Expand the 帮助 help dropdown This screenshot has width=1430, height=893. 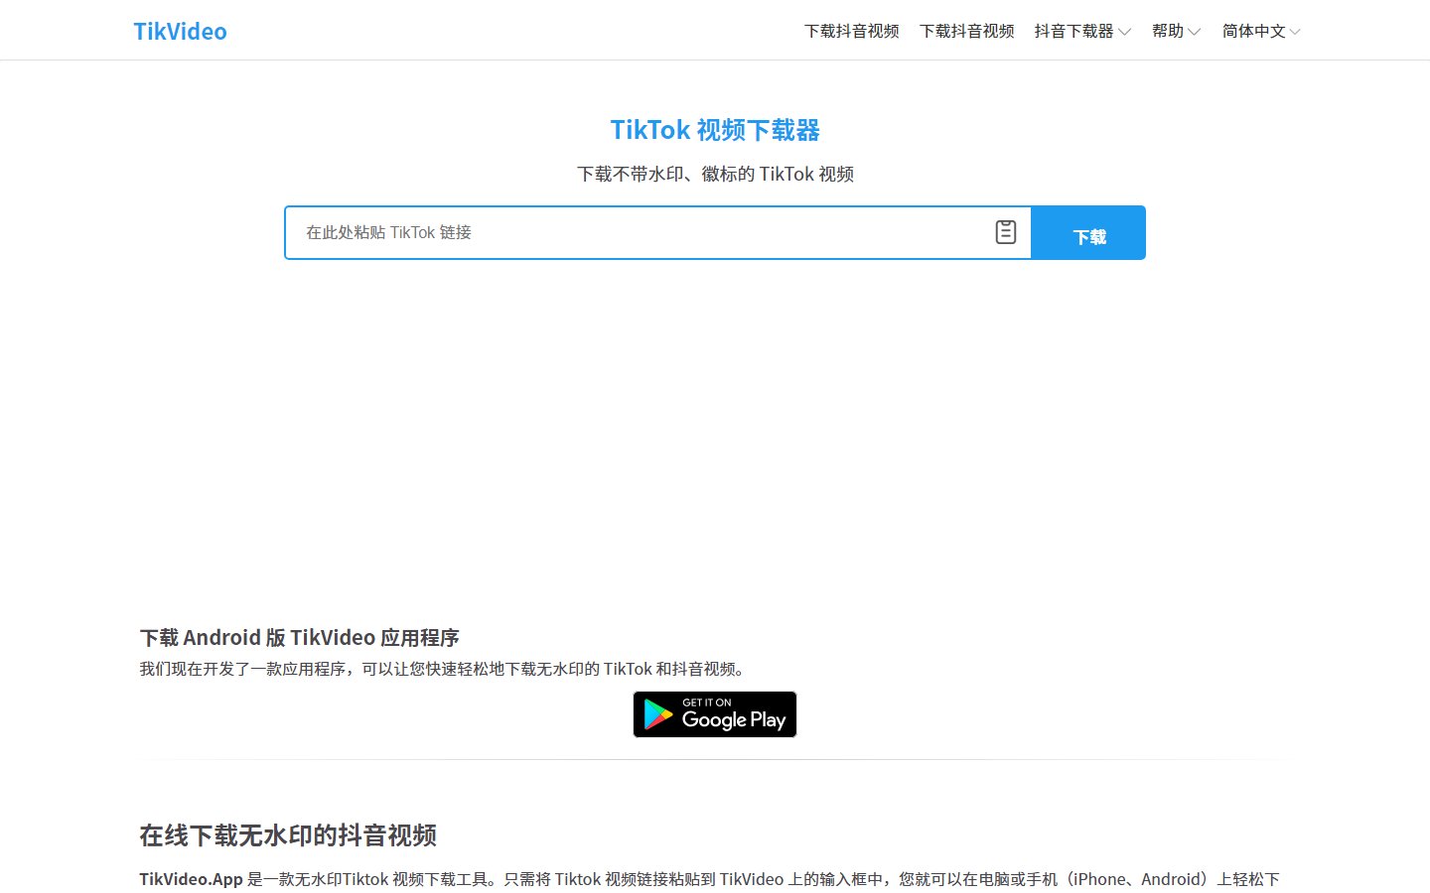coord(1177,31)
